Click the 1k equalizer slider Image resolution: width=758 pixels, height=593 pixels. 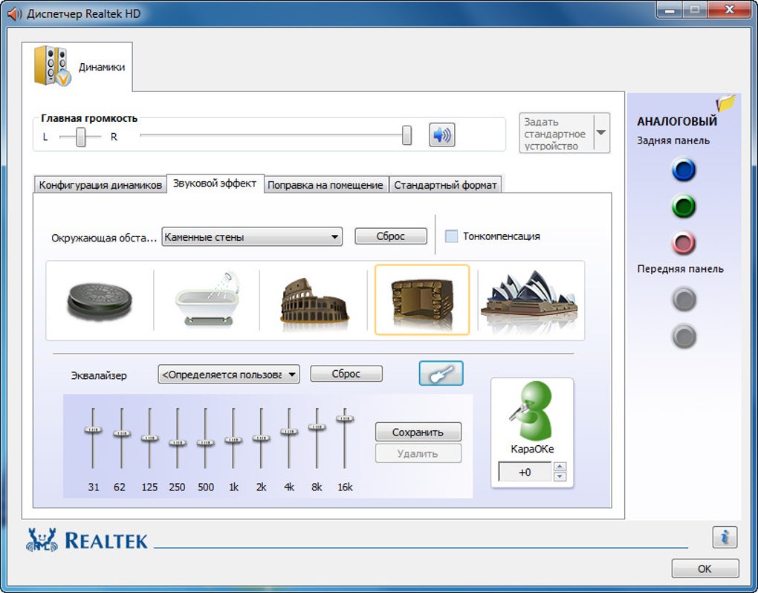(x=233, y=440)
